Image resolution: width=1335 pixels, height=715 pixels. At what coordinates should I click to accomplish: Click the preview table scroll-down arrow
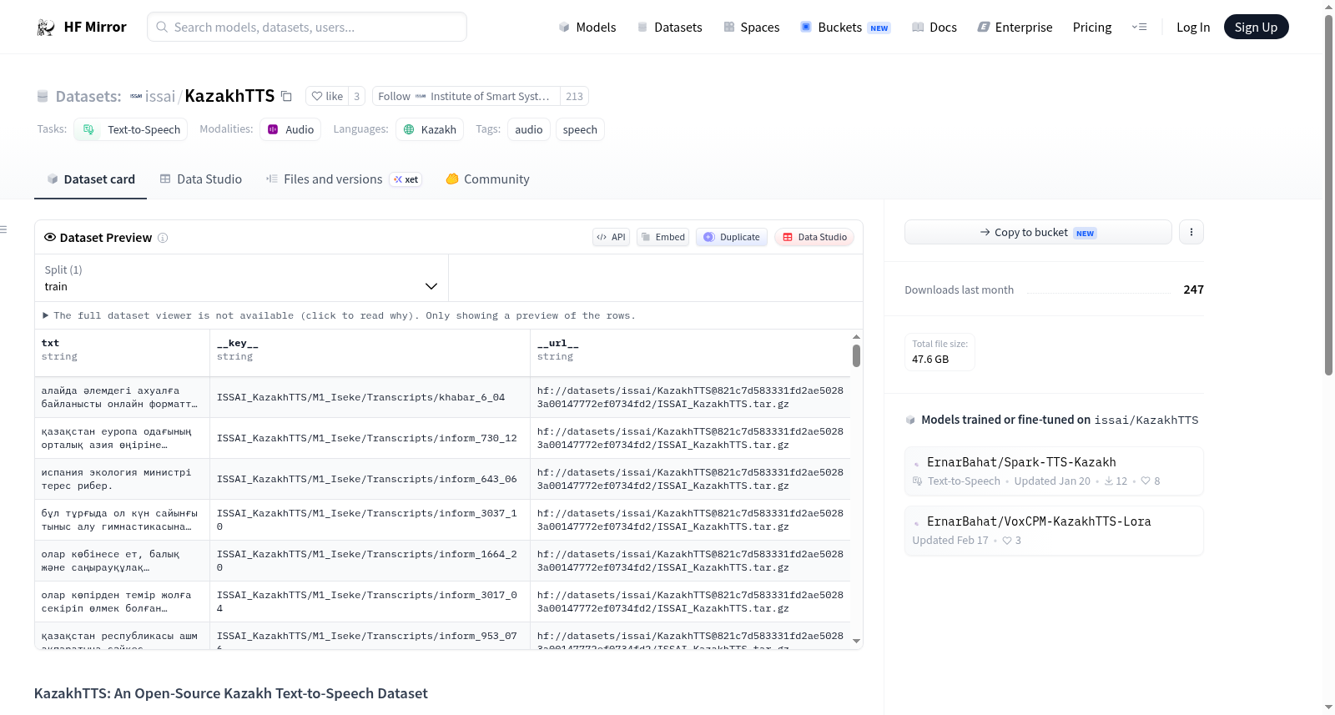[856, 642]
